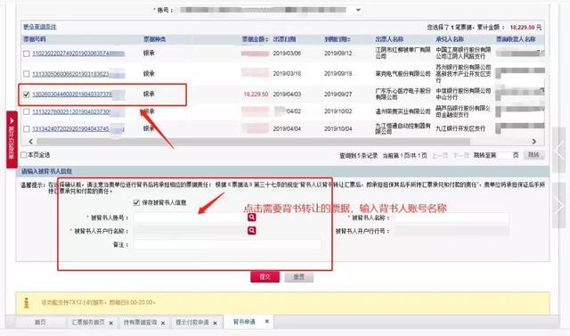This screenshot has width=570, height=336.
Task: Click the amount 18,229.50 in selected row
Action: pyautogui.click(x=256, y=94)
